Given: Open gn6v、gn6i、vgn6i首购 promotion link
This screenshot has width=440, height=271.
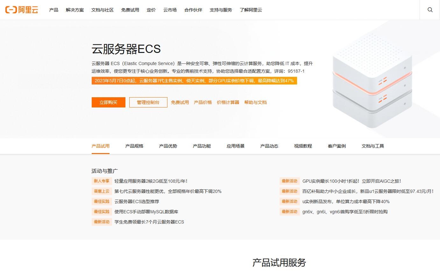Looking at the screenshot, I should coord(345,212).
